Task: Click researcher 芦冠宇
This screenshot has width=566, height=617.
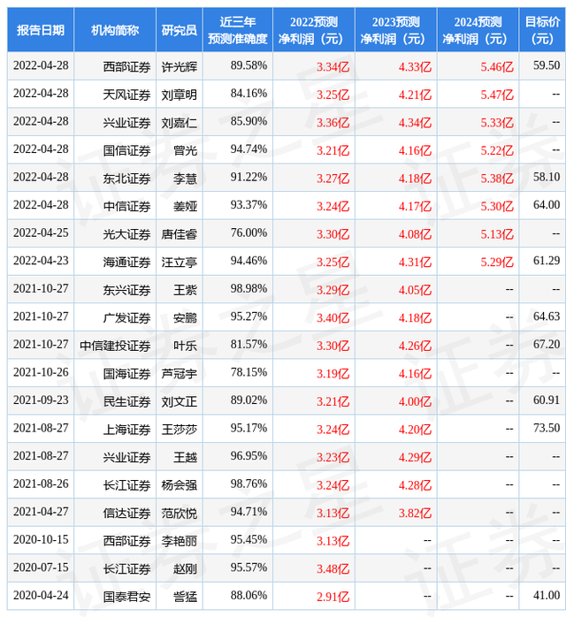Action: coord(180,373)
